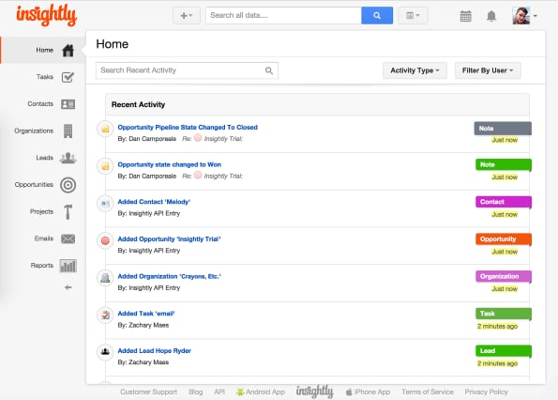Screen dimensions: 558x400
Task: Open the view layout dropdown in top bar
Action: click(413, 15)
